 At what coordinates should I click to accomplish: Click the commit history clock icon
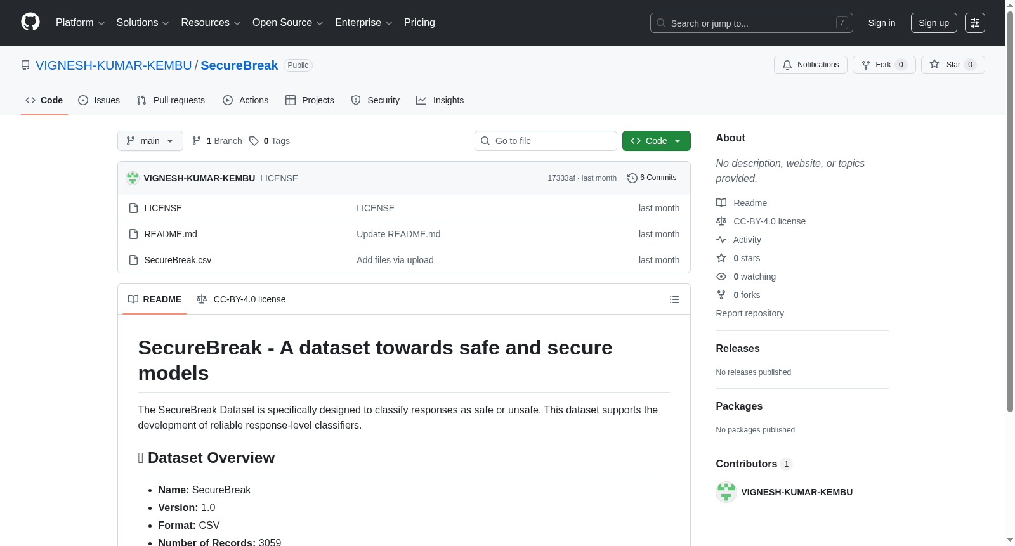pos(632,178)
